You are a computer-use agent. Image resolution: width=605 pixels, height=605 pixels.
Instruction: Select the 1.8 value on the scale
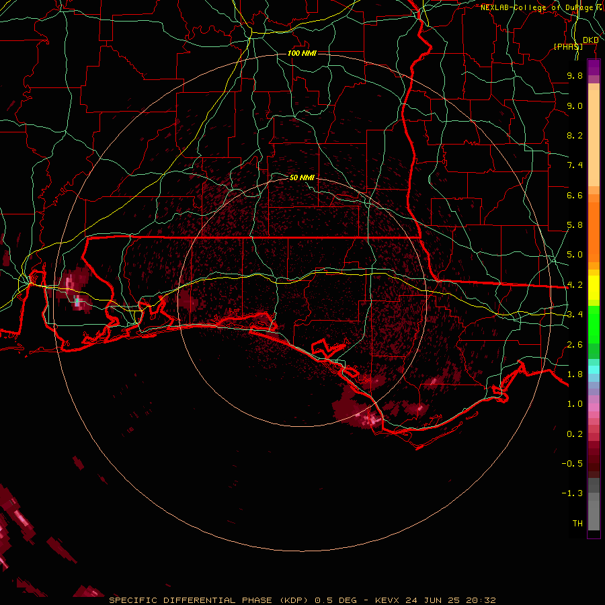pos(575,374)
